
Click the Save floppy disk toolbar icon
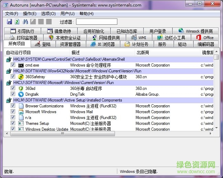[x=9, y=22]
